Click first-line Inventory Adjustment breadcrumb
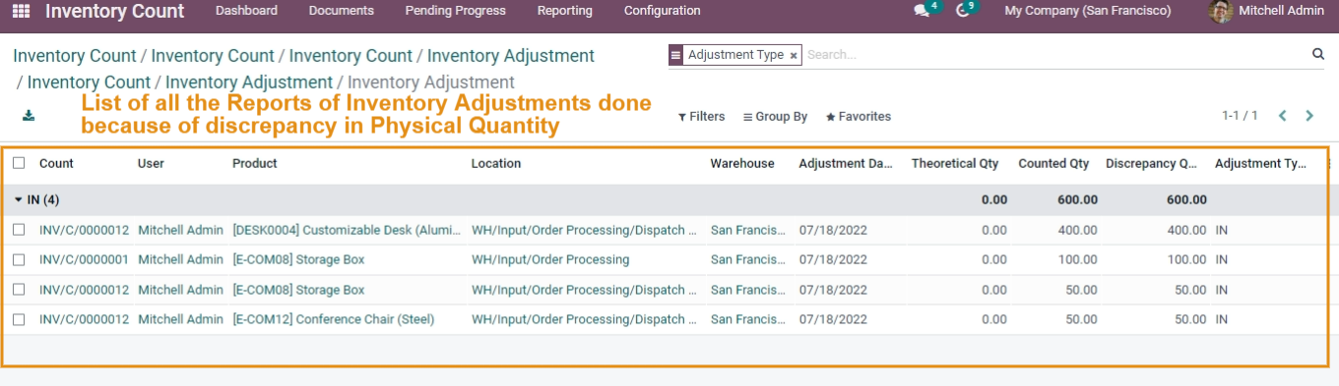1339x386 pixels. click(x=511, y=56)
